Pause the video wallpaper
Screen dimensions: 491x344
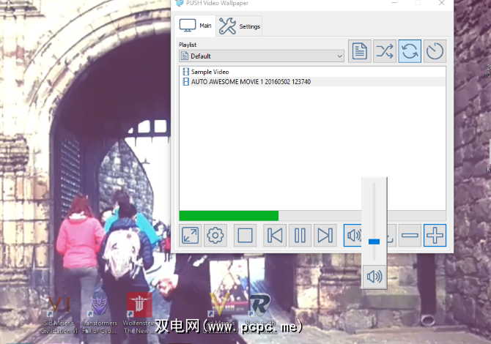click(300, 235)
